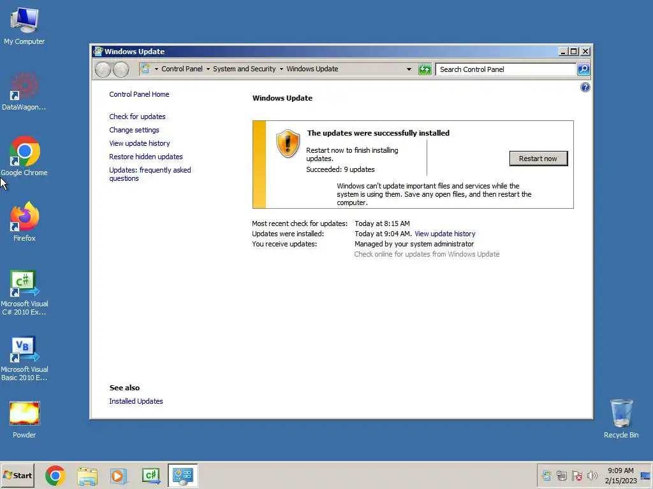Image resolution: width=653 pixels, height=489 pixels.
Task: Open Windows Media Player from the taskbar
Action: 119,476
